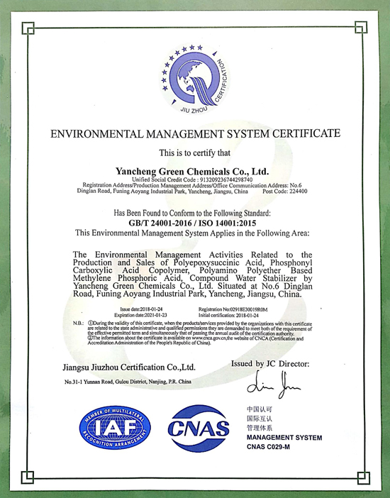Click 'CNAS C029-M' accreditation number
Image resolution: width=390 pixels, height=498 pixels.
(268, 447)
